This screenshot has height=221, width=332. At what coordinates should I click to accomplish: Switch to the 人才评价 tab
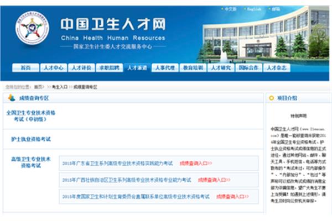(81, 67)
